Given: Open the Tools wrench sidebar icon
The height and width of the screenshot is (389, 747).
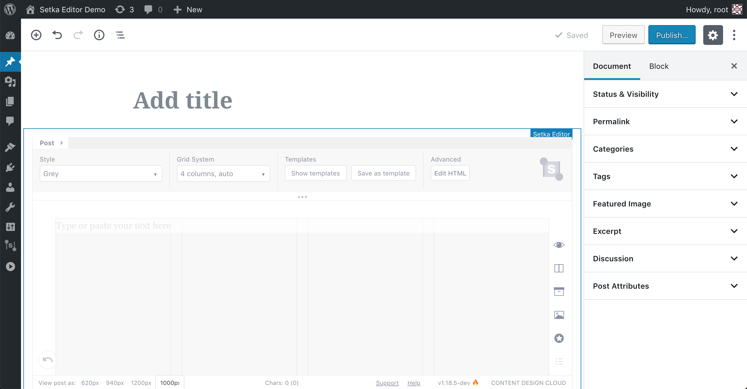Looking at the screenshot, I should click(10, 207).
